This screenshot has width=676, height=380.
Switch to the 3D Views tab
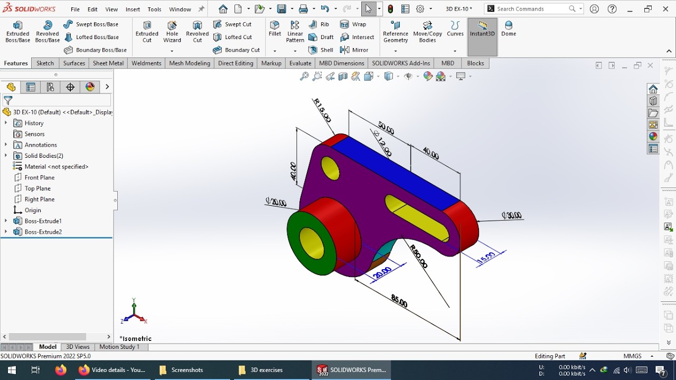[x=78, y=347]
